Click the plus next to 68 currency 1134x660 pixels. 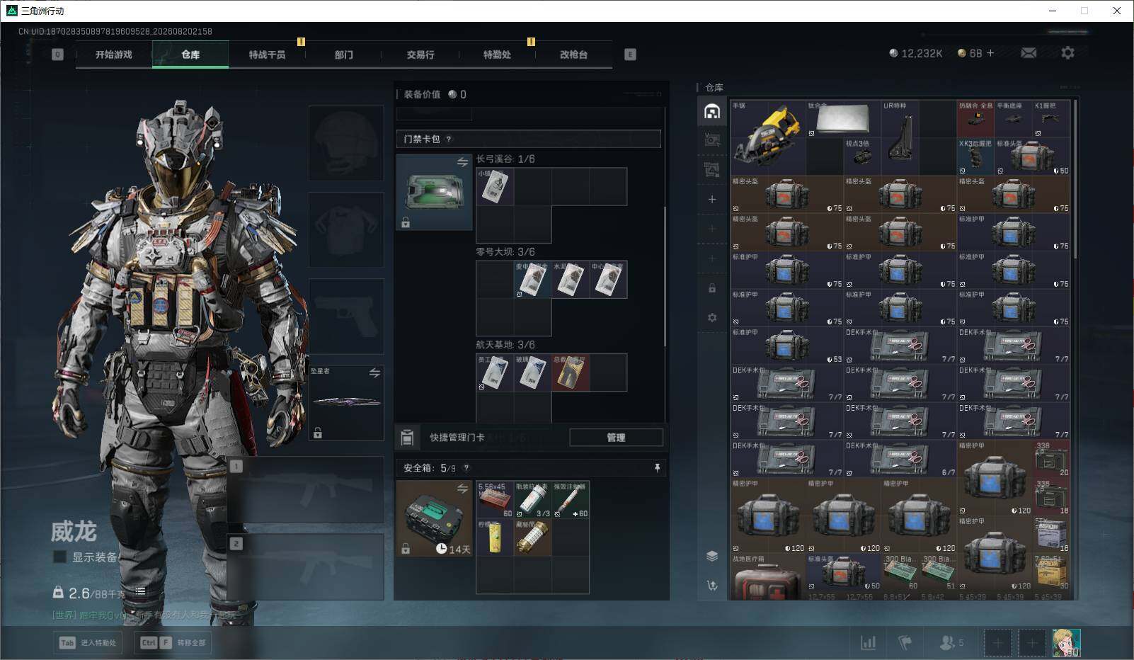tap(990, 53)
